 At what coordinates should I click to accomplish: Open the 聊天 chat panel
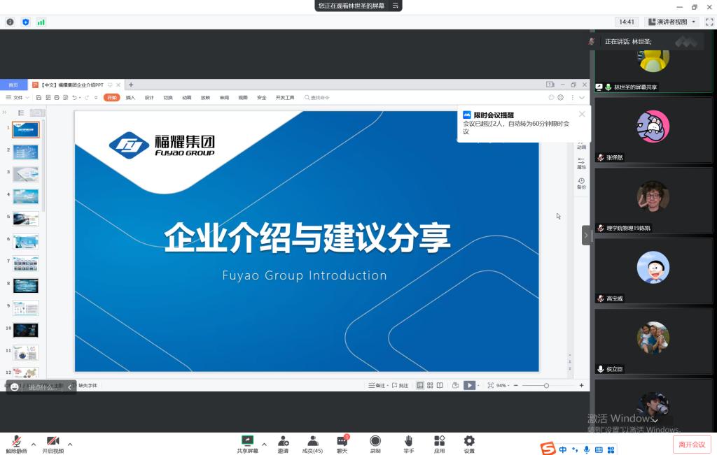click(342, 442)
